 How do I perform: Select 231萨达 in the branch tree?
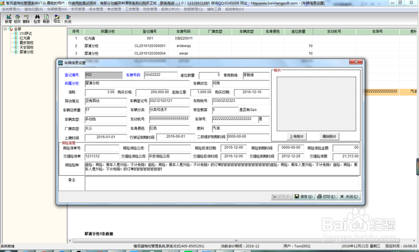point(26,33)
